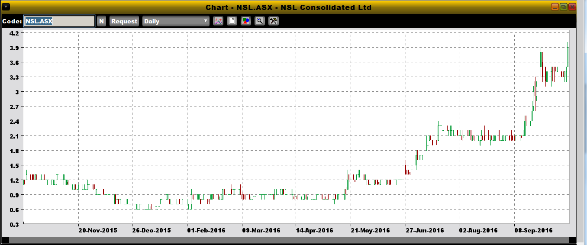Viewport: 587px width, 245px height.
Task: Click the 26-Dec-2015 date axis label
Action: point(152,230)
